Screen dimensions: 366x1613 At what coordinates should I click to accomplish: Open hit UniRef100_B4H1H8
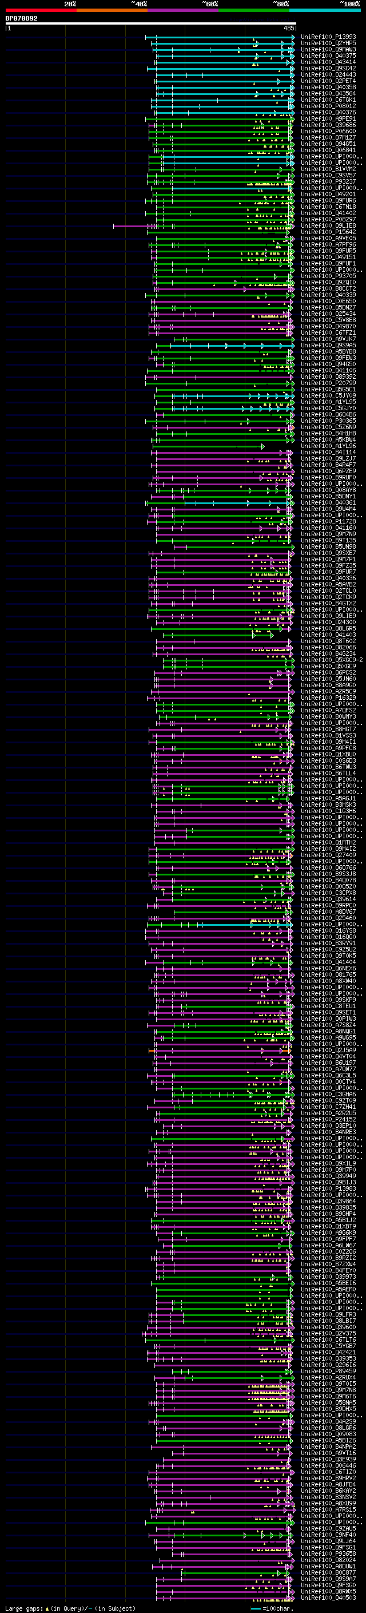[328, 434]
